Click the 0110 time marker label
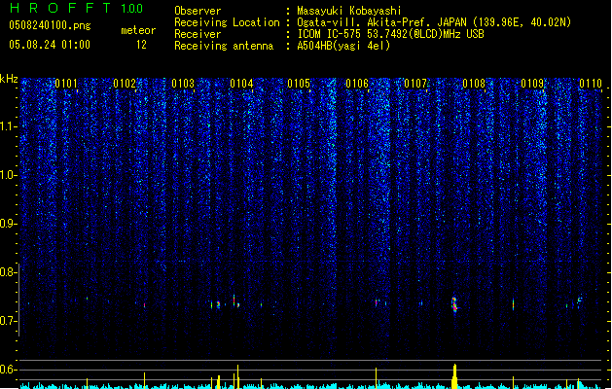Image resolution: width=612 pixels, height=389 pixels. (x=591, y=84)
